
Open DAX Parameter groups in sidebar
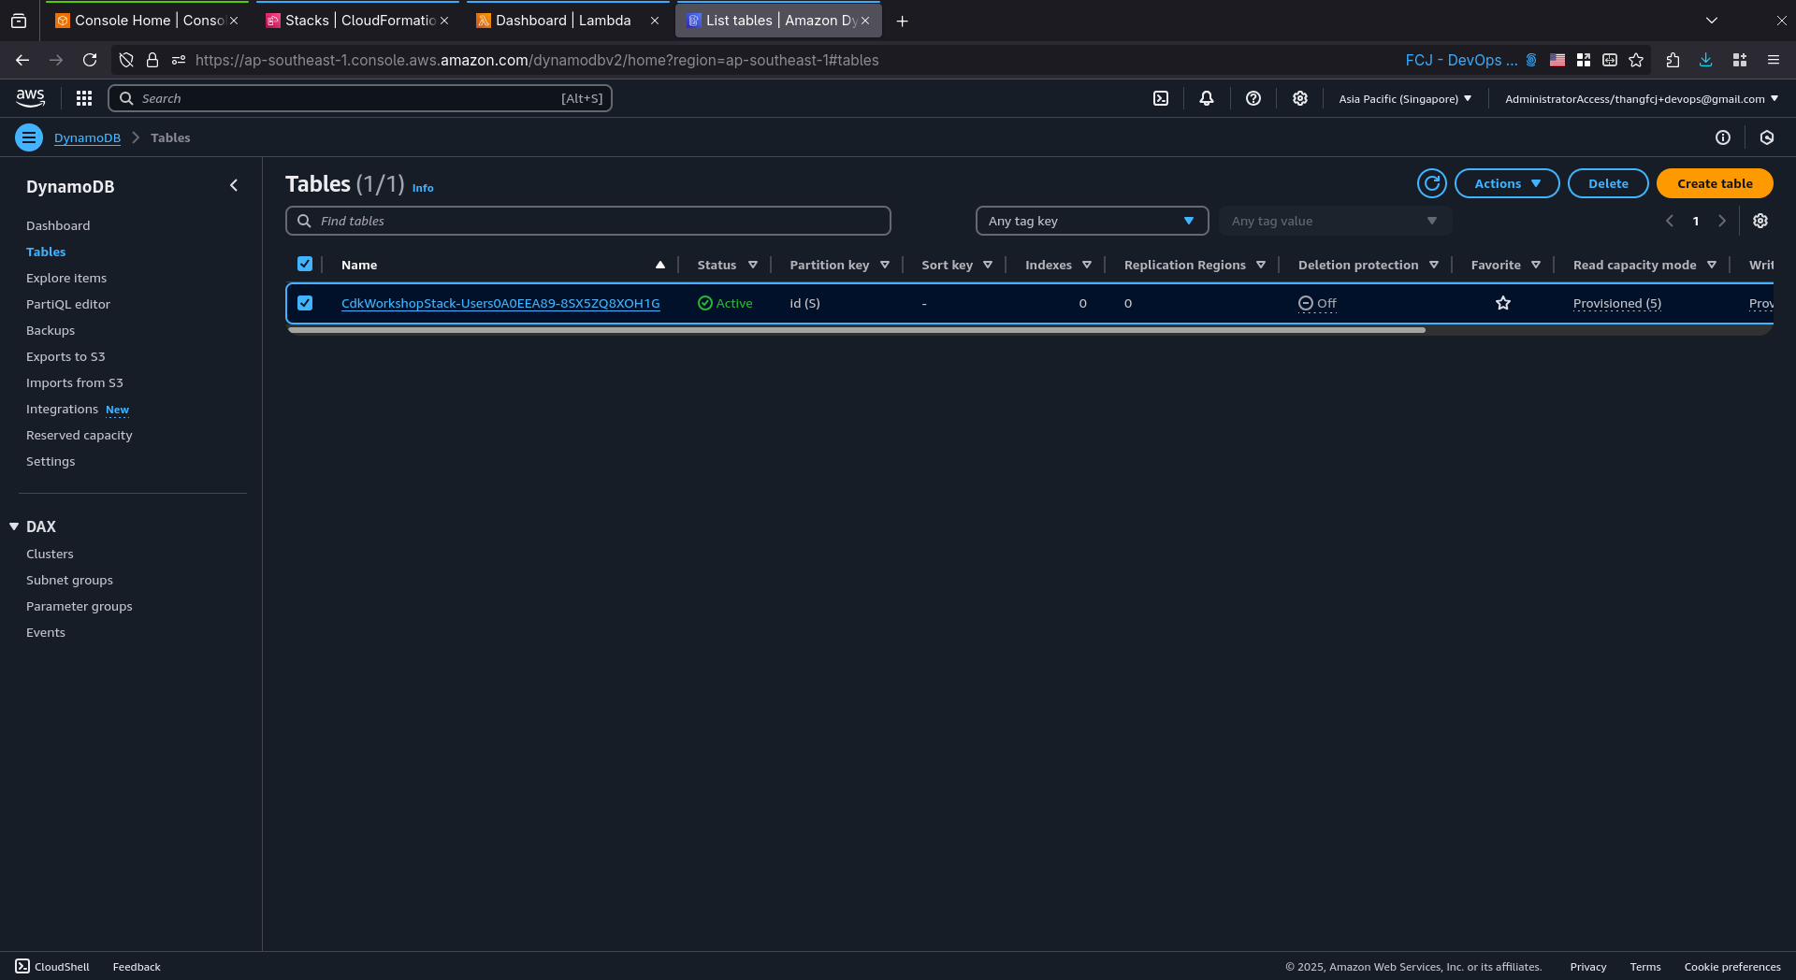coord(80,606)
